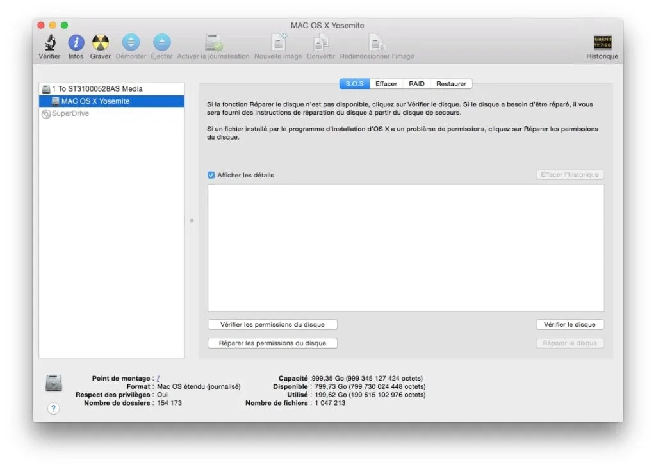
Task: Click the Nombre de fichiers value 1 047 213
Action: (330, 403)
